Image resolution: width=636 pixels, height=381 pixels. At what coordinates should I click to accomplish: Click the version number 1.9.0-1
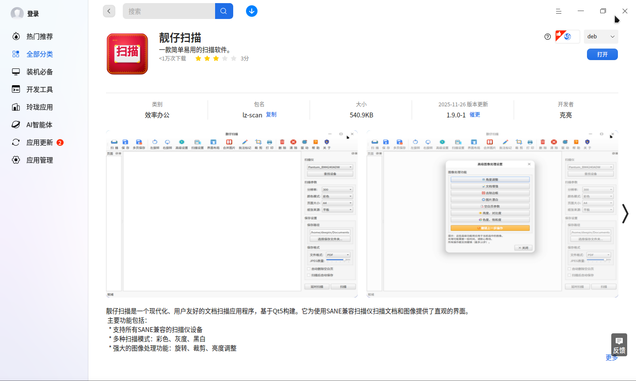click(x=456, y=115)
